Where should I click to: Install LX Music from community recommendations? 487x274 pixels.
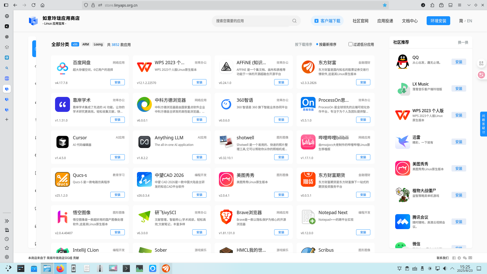click(x=459, y=89)
